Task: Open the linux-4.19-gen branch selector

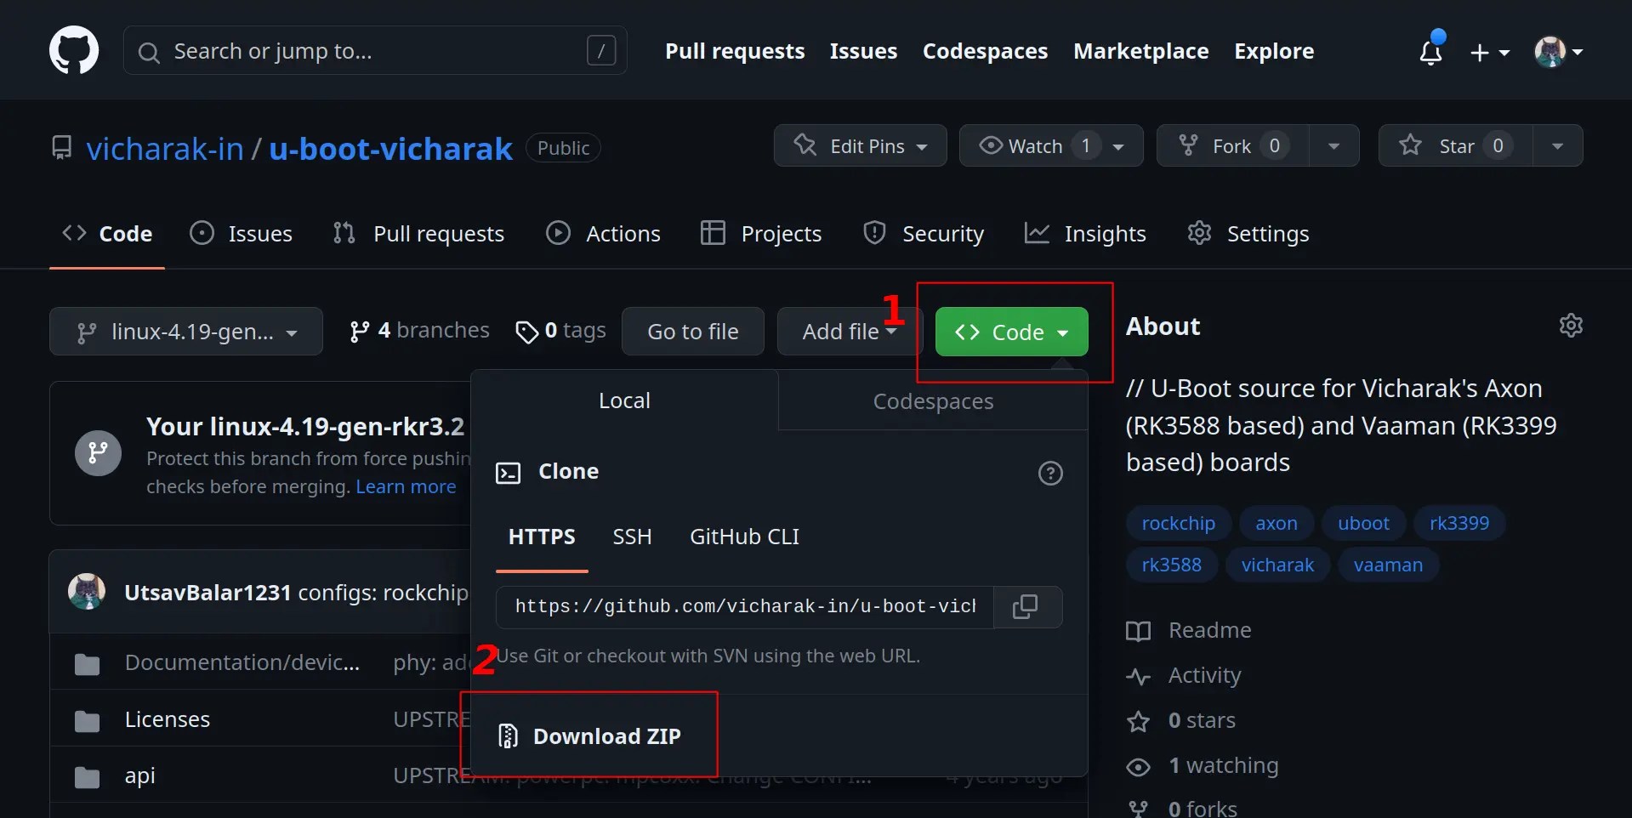Action: pyautogui.click(x=186, y=332)
